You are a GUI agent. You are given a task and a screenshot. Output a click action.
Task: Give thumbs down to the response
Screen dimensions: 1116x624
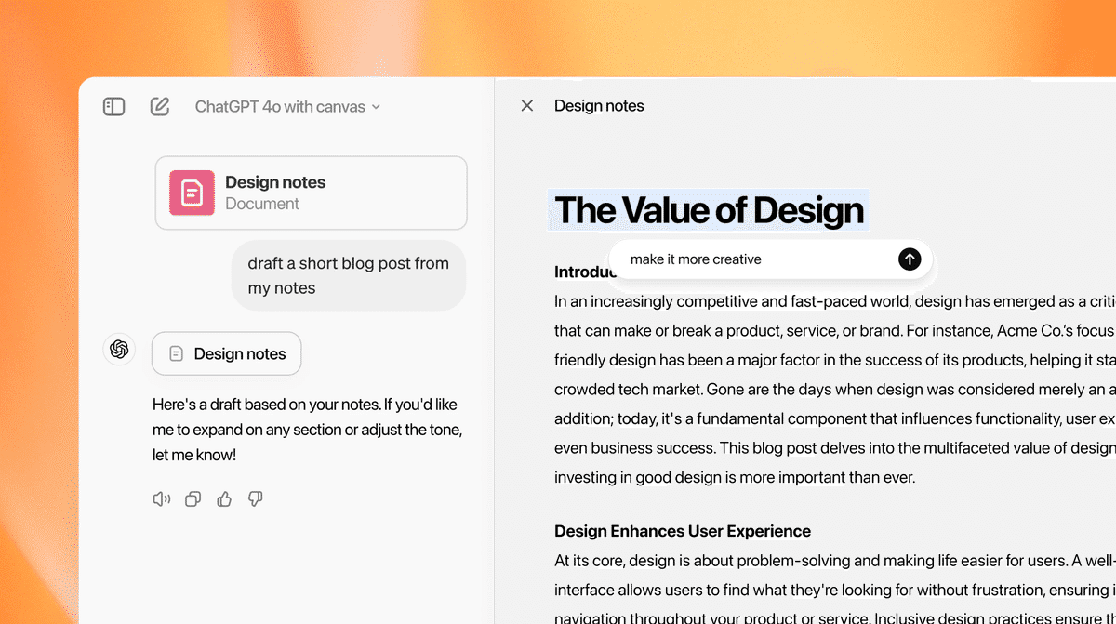255,499
